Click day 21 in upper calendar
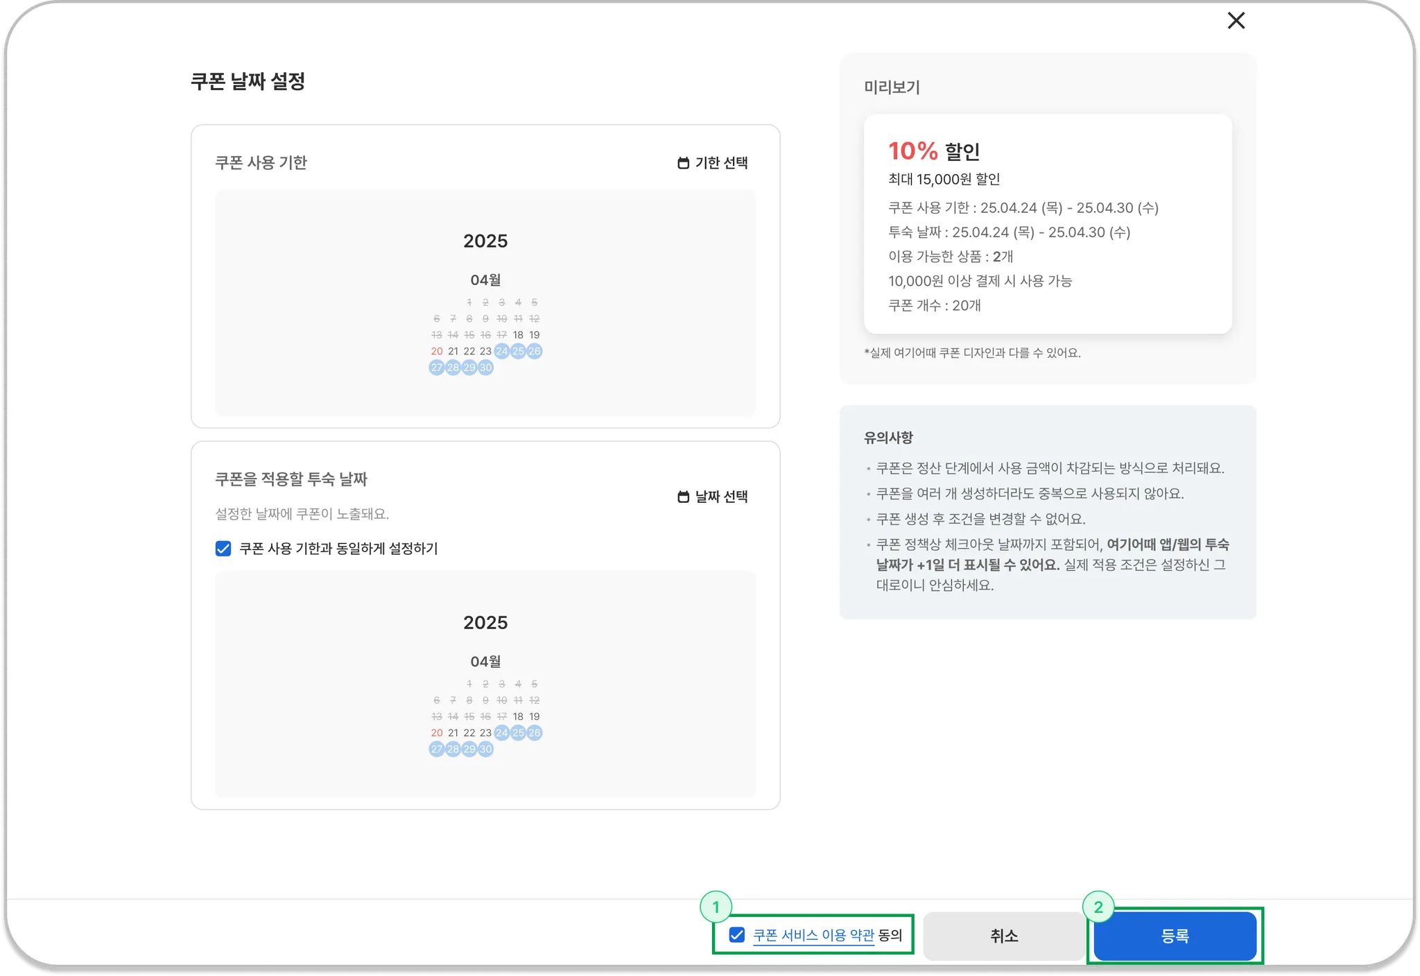This screenshot has height=976, width=1420. [x=453, y=352]
